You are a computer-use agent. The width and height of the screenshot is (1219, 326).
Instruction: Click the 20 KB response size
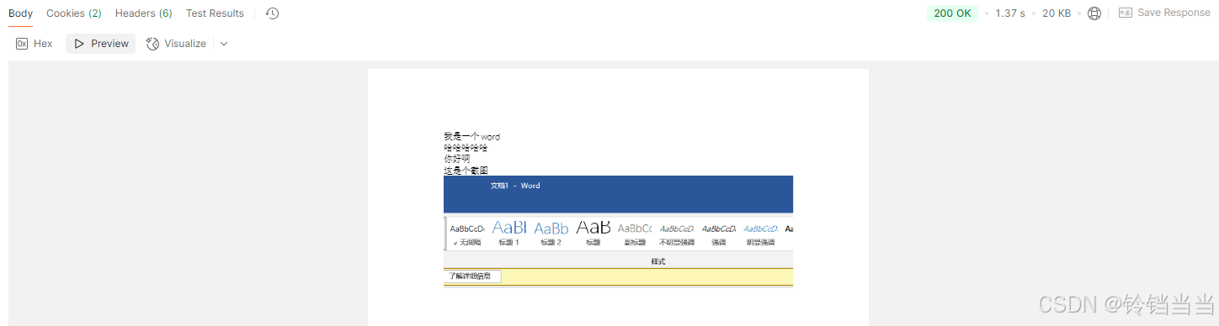click(1057, 13)
